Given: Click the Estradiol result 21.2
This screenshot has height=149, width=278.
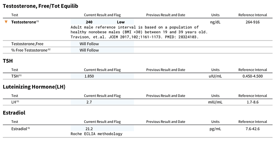Looking at the screenshot, I should click(x=89, y=129).
